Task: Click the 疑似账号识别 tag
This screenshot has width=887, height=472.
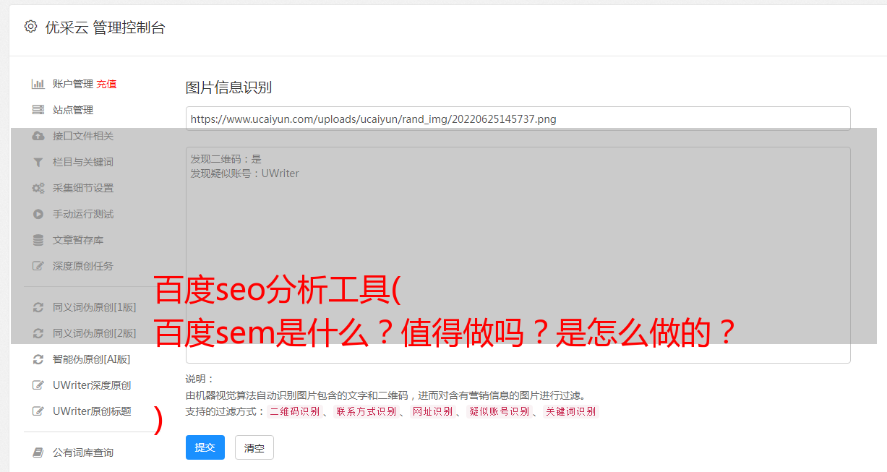Action: tap(499, 411)
